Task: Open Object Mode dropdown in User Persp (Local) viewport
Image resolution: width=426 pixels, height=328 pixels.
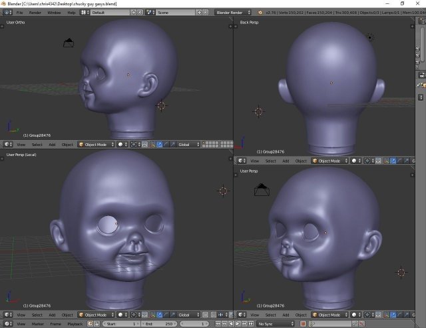Action: (96, 315)
